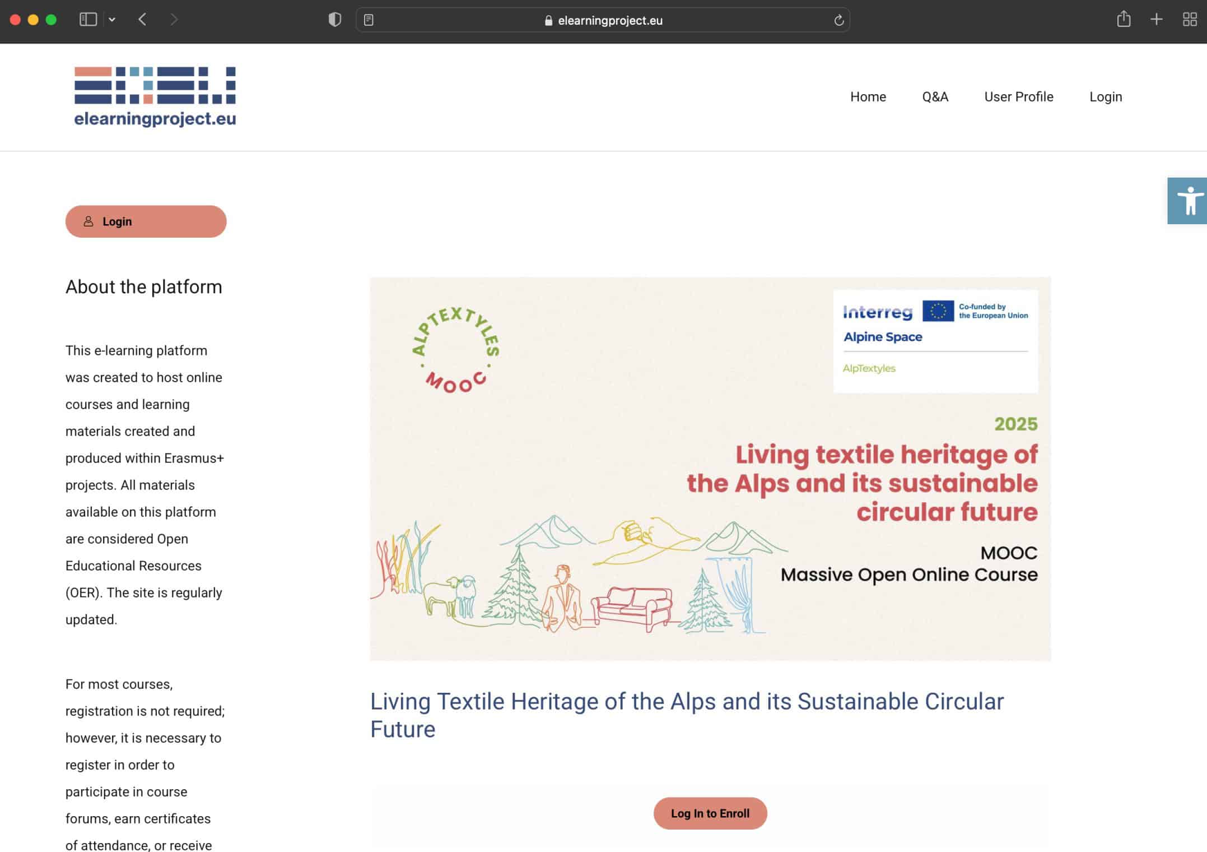Viewport: 1207px width, 852px height.
Task: Show the tab overview grid
Action: pos(1189,20)
